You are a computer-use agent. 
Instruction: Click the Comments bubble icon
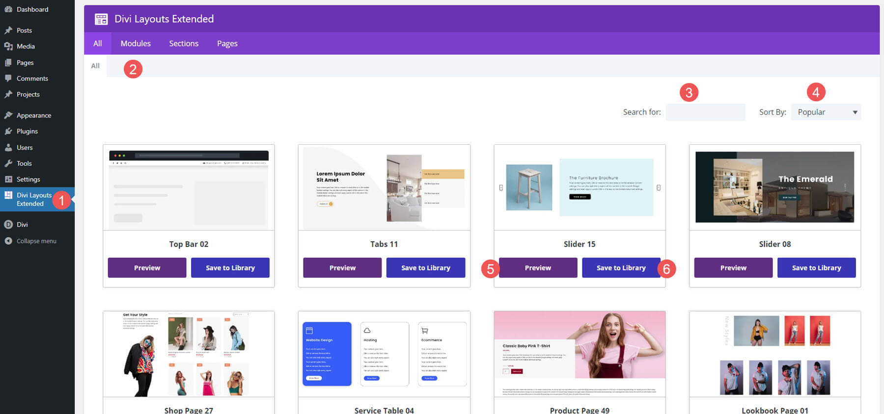pyautogui.click(x=8, y=78)
